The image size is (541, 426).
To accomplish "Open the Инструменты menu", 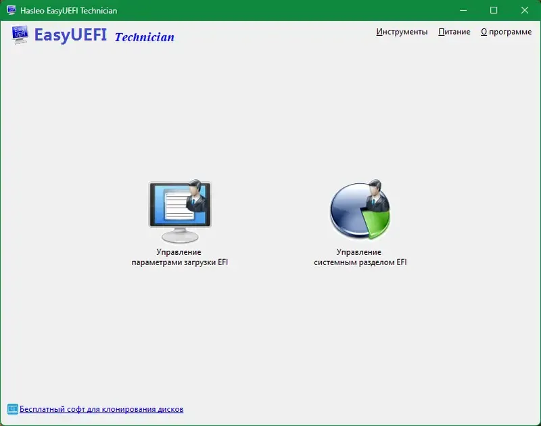I will [402, 31].
